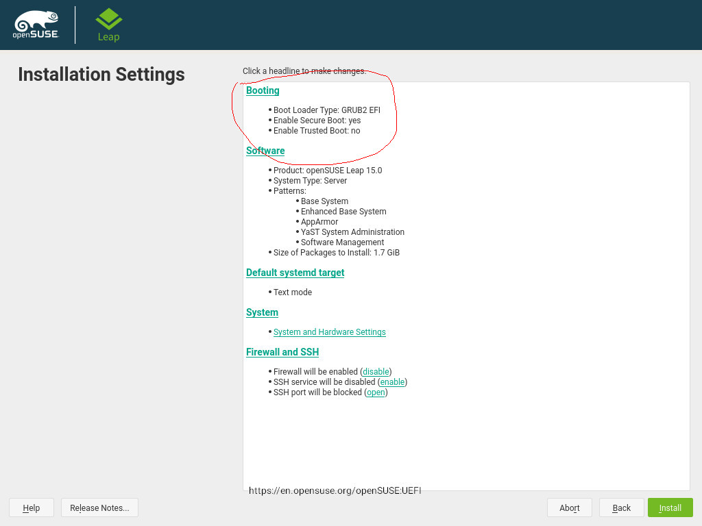Click disable link for the firewall
The height and width of the screenshot is (526, 702).
click(x=376, y=372)
